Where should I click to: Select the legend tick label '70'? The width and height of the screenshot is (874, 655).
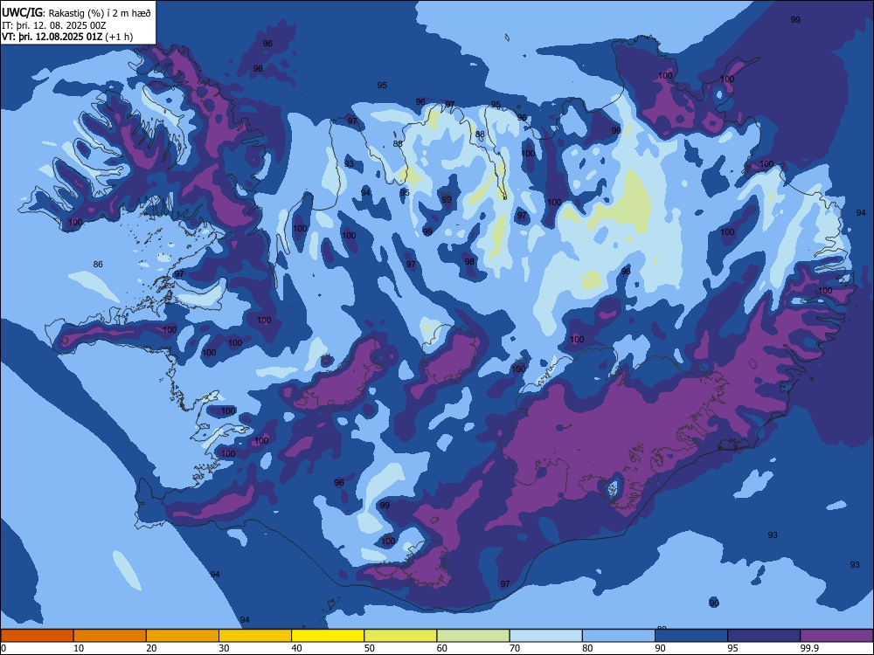(515, 648)
